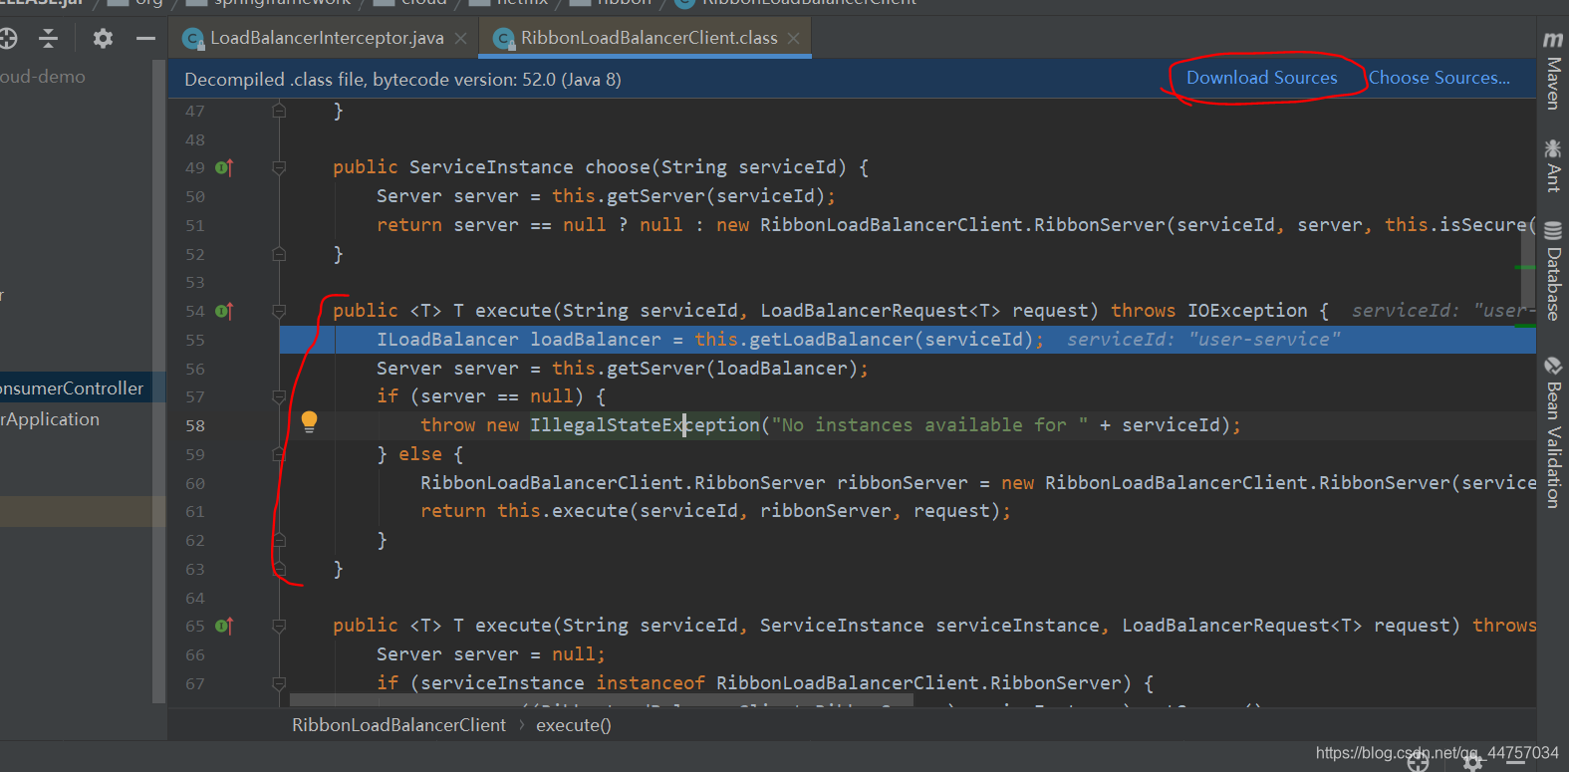Collapse the if block fold on line 57

coord(279,396)
